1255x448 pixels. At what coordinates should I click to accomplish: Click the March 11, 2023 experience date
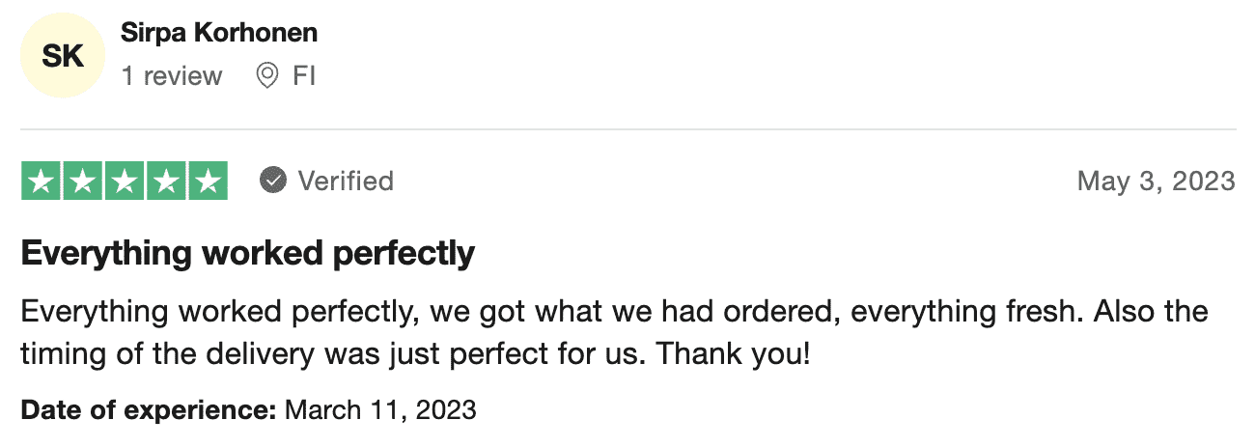pos(380,409)
